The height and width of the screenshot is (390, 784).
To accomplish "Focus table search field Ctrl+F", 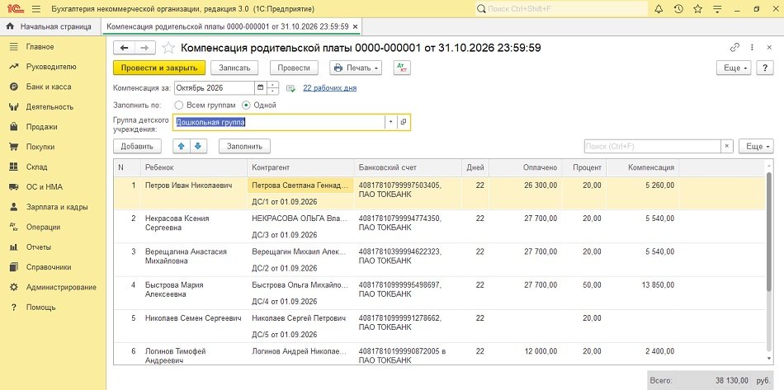I will (x=652, y=146).
